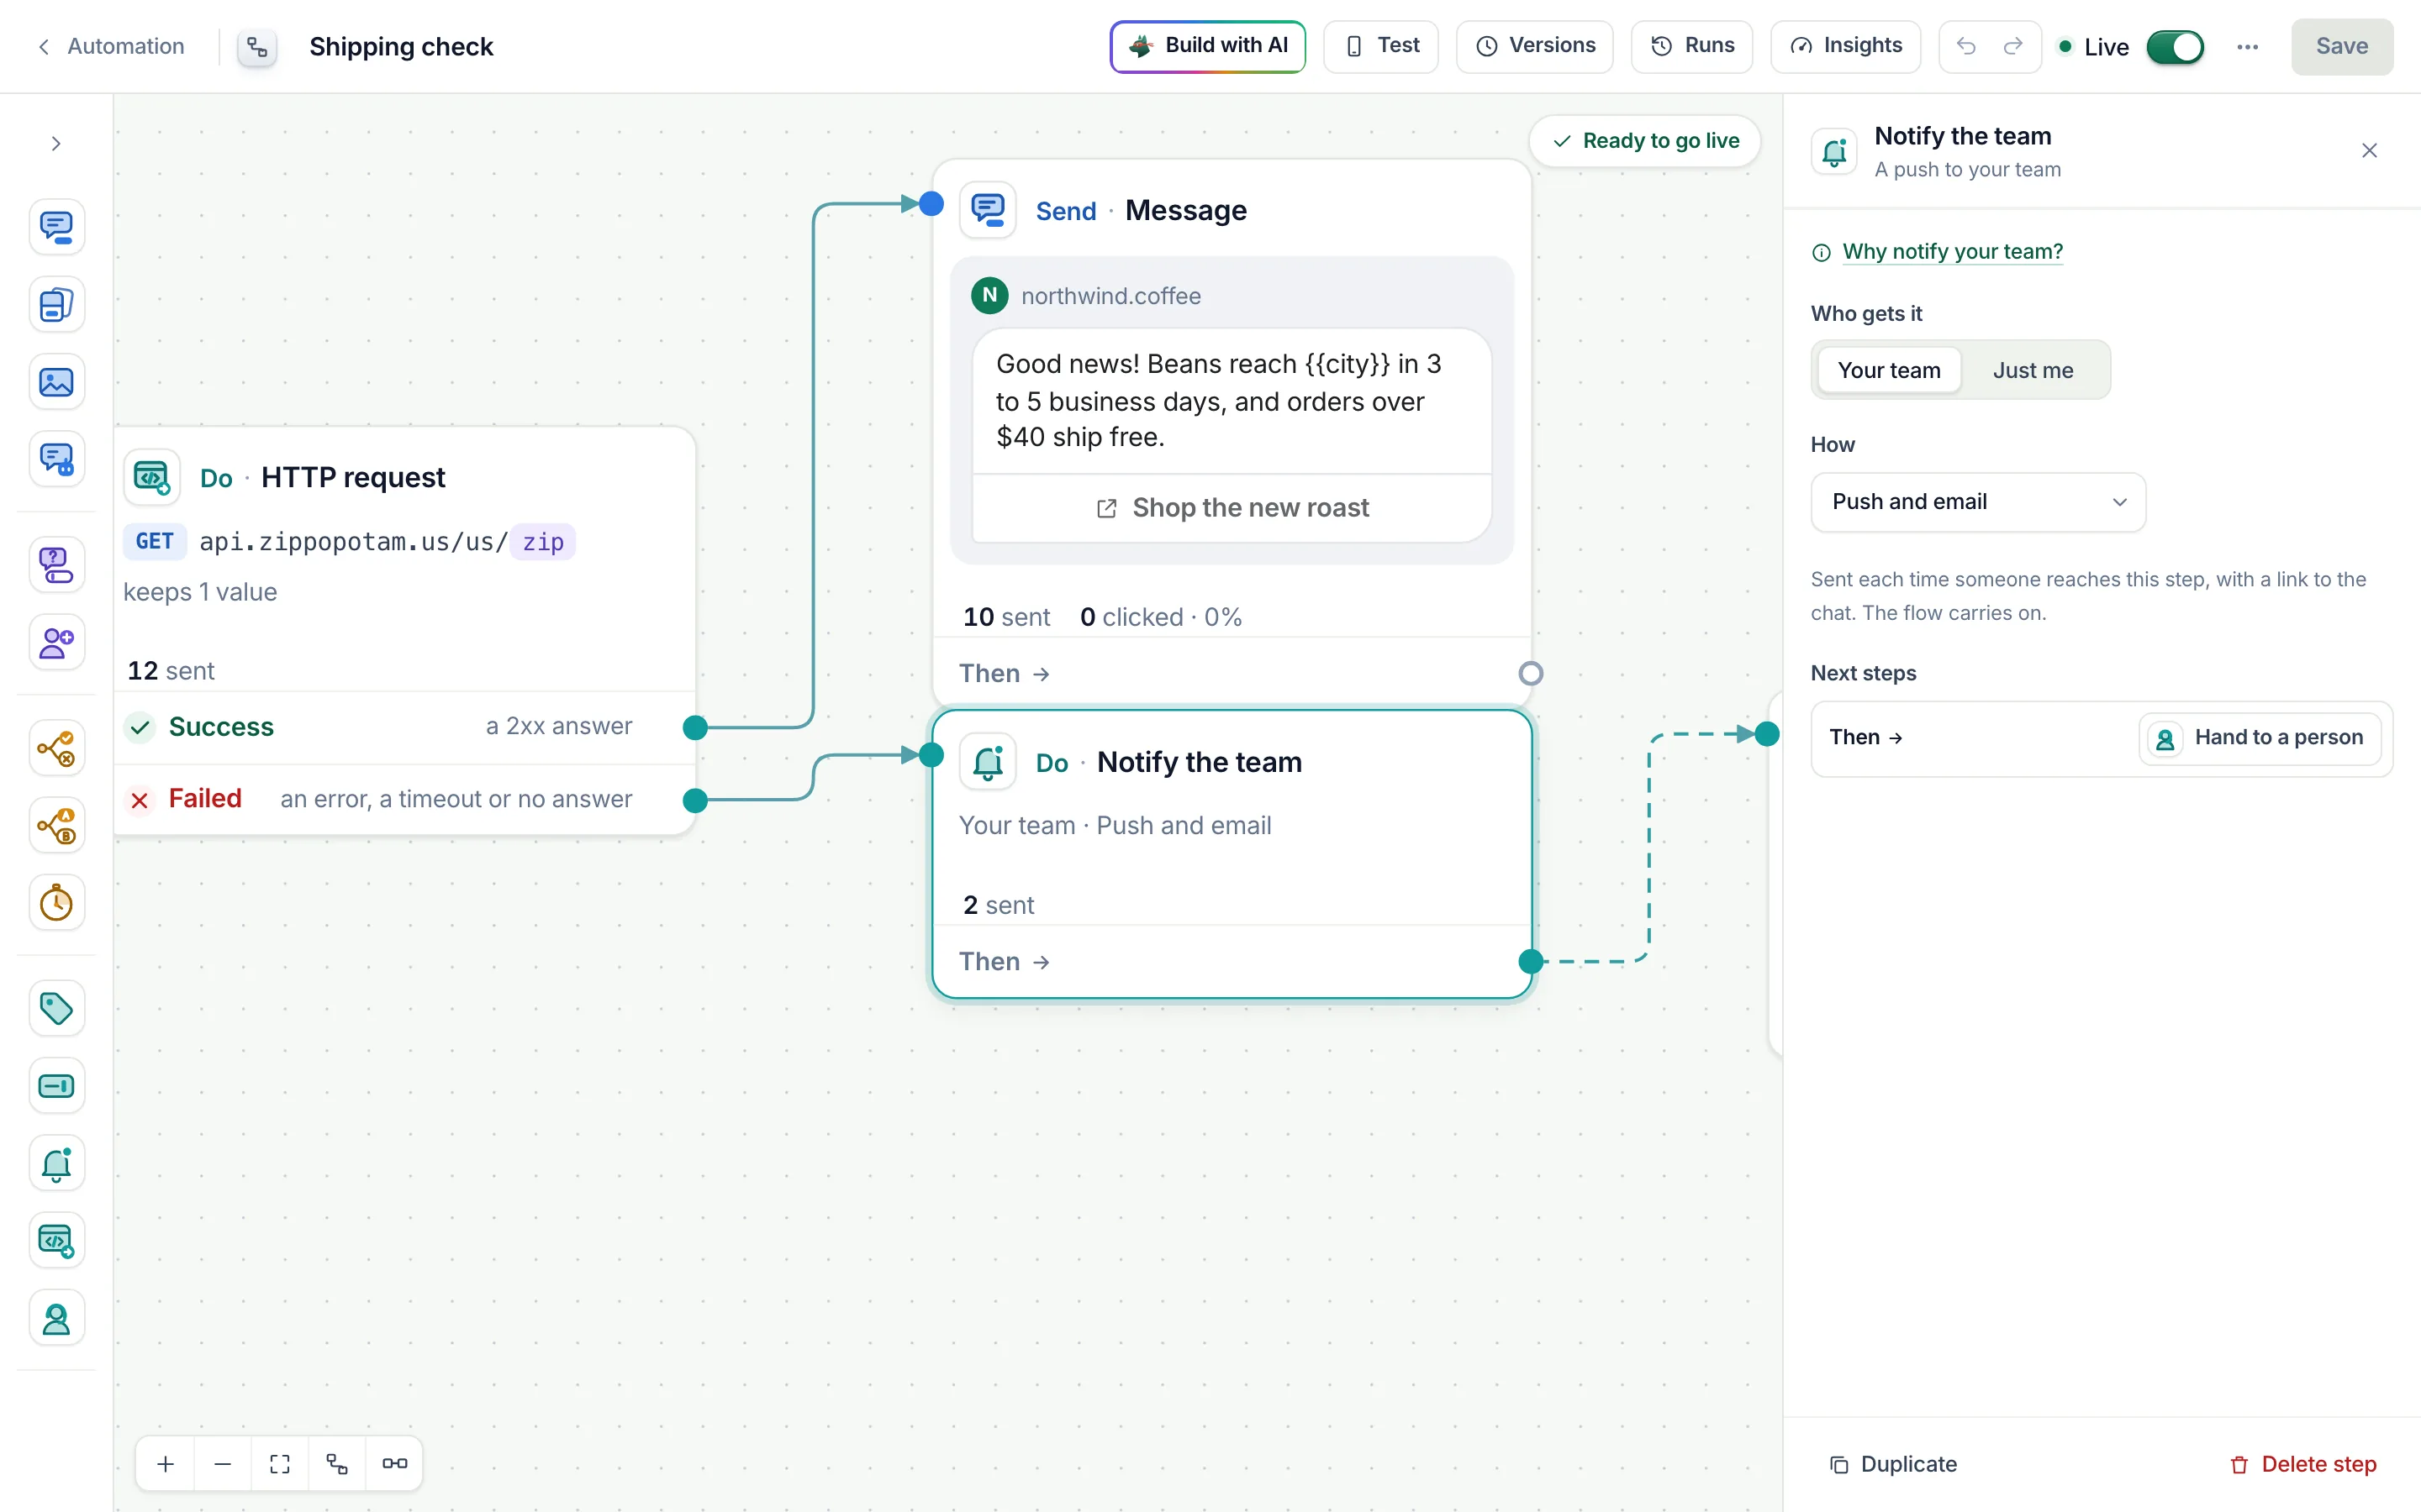
Task: Click the HTTP request Success output row
Action: point(404,727)
